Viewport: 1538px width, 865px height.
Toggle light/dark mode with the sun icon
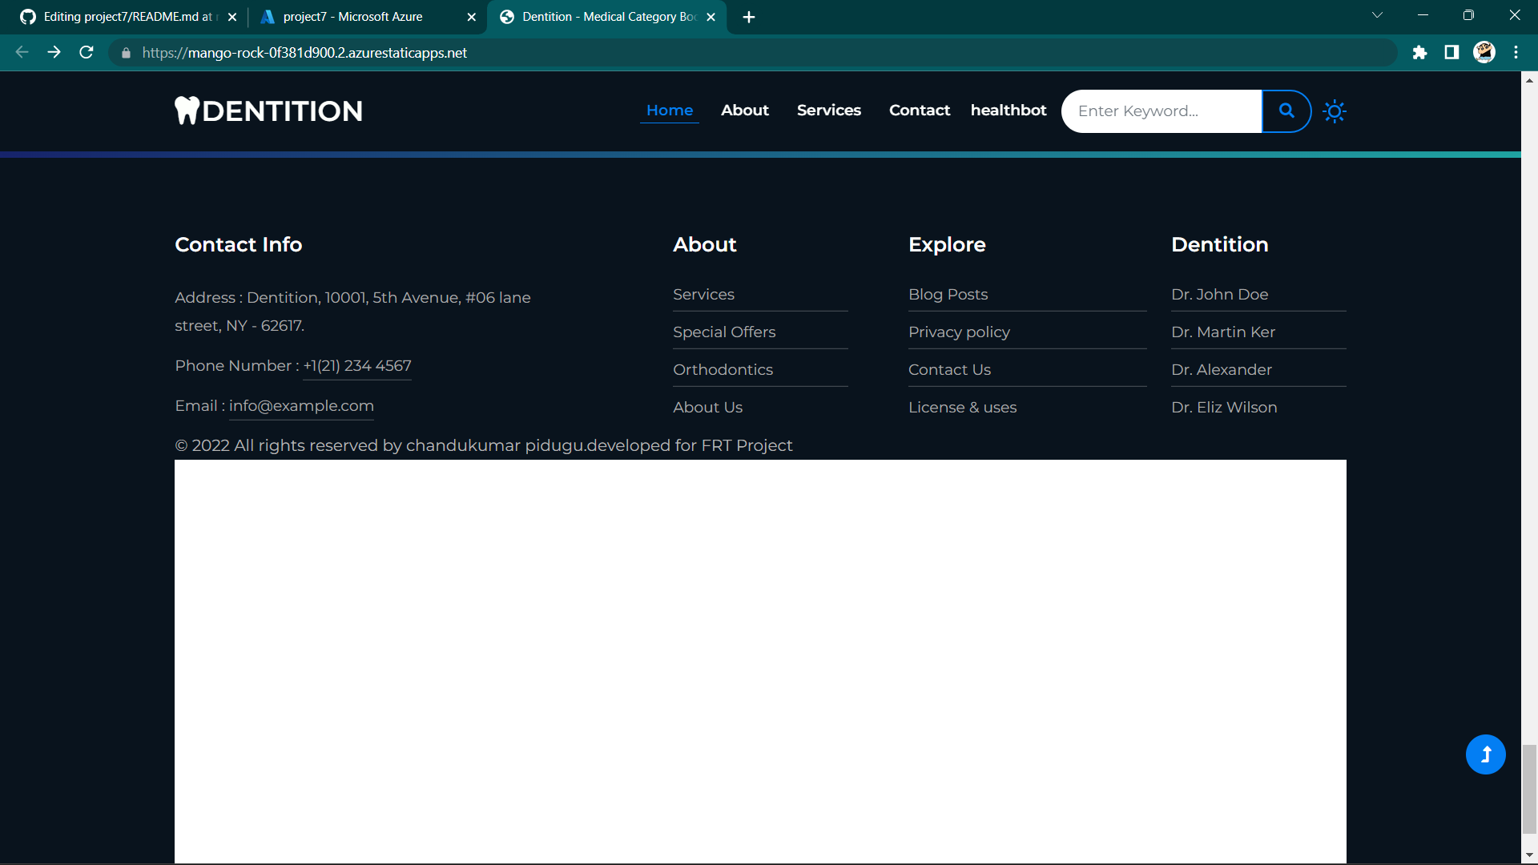[x=1334, y=111]
